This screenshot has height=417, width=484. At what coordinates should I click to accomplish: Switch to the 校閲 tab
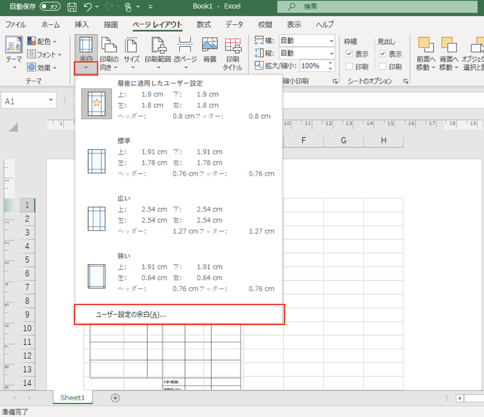pyautogui.click(x=265, y=25)
